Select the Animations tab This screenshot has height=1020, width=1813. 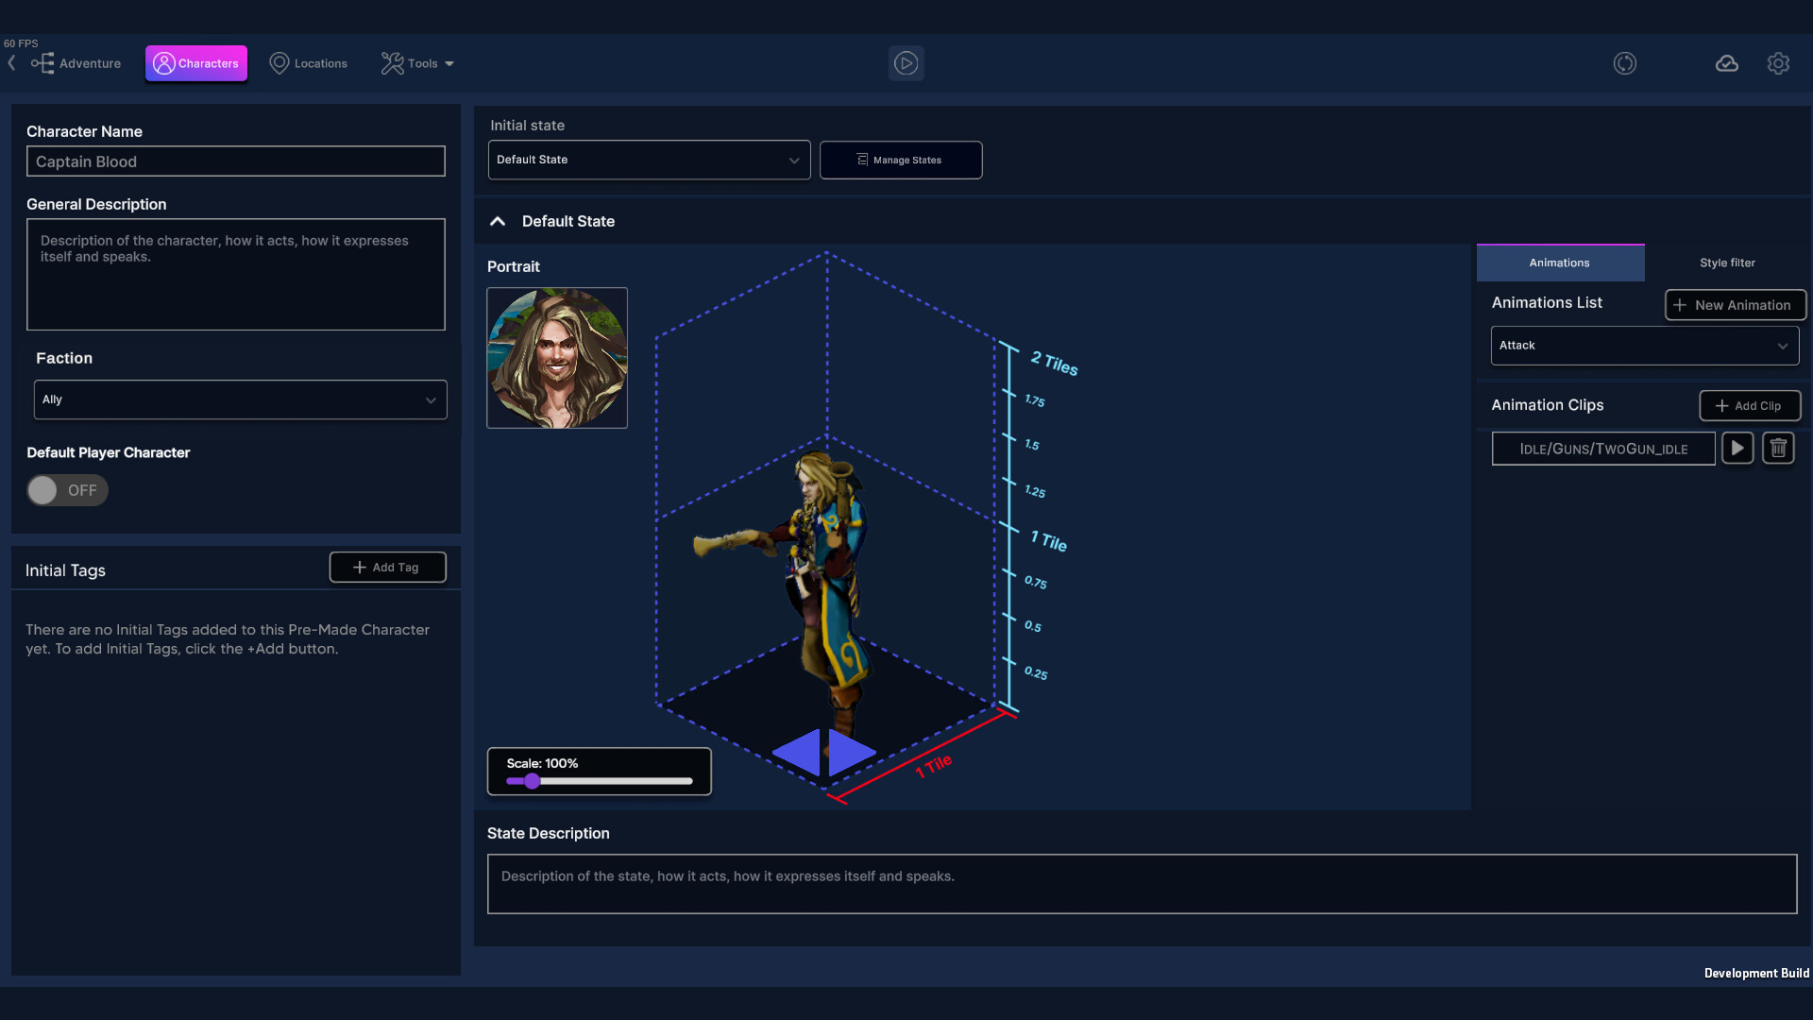tap(1559, 263)
